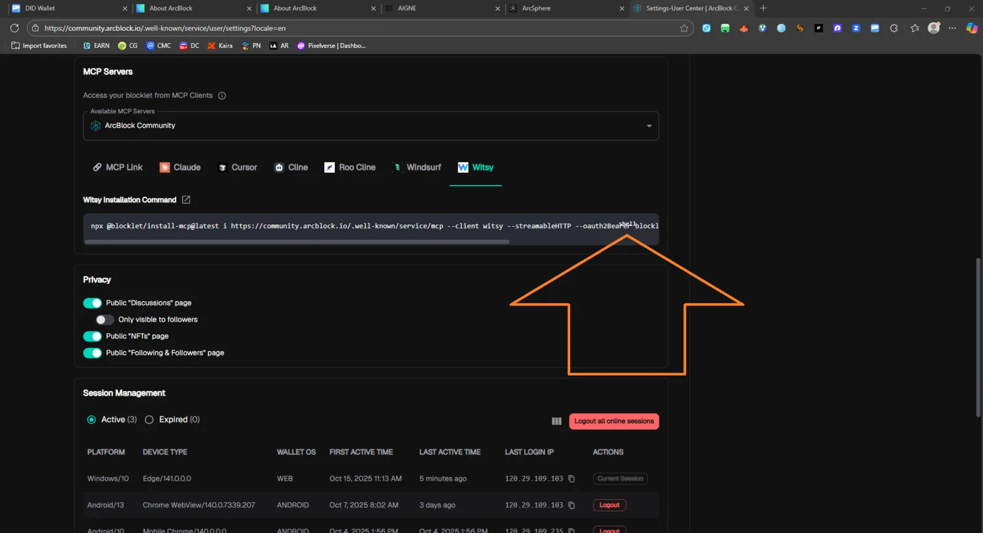
Task: Switch to the Windsurf tab
Action: pos(417,167)
